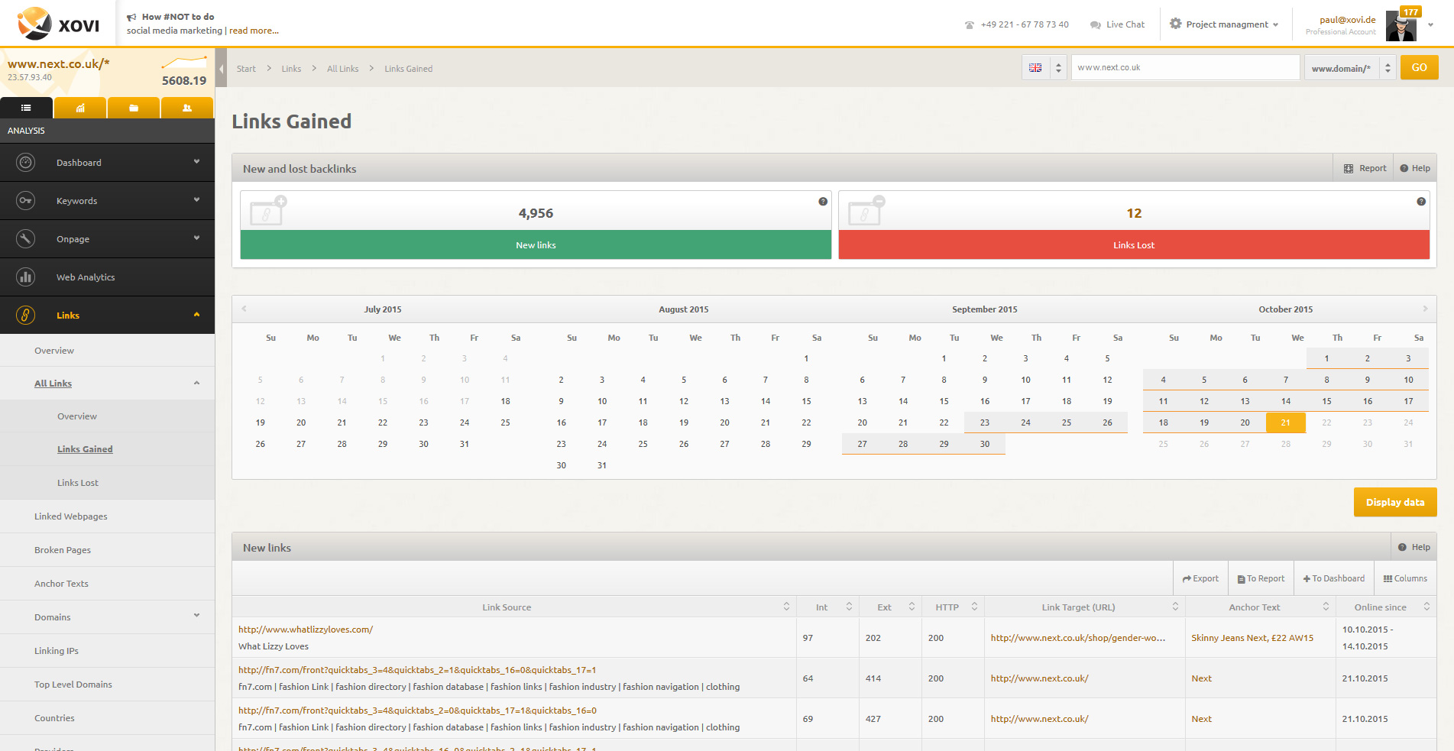Open the read more... link

(254, 31)
